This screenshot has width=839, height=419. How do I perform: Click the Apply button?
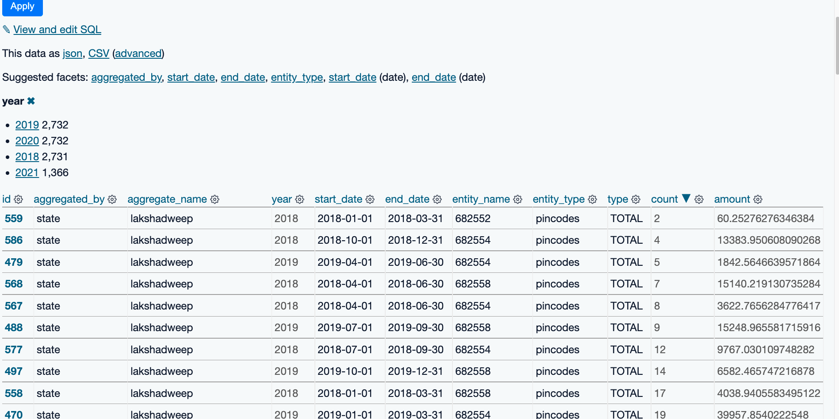[x=22, y=7]
